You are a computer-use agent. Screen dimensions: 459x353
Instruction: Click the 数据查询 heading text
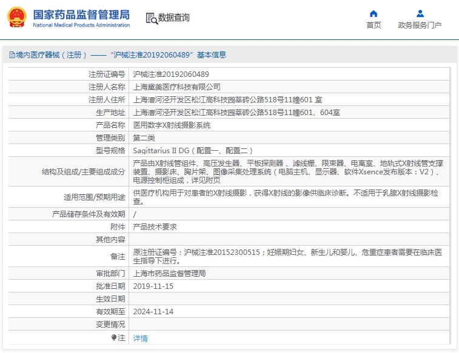click(x=174, y=18)
